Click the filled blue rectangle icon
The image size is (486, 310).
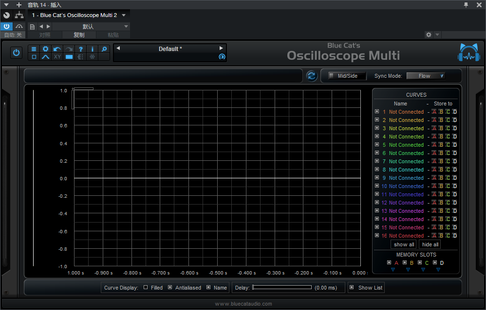(69, 57)
